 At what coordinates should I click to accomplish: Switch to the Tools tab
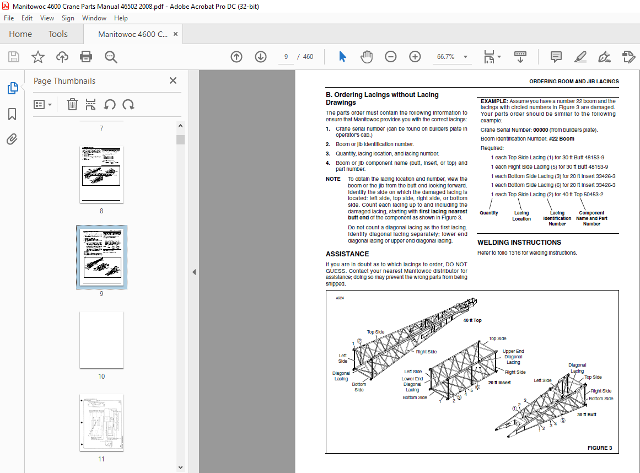pos(58,34)
